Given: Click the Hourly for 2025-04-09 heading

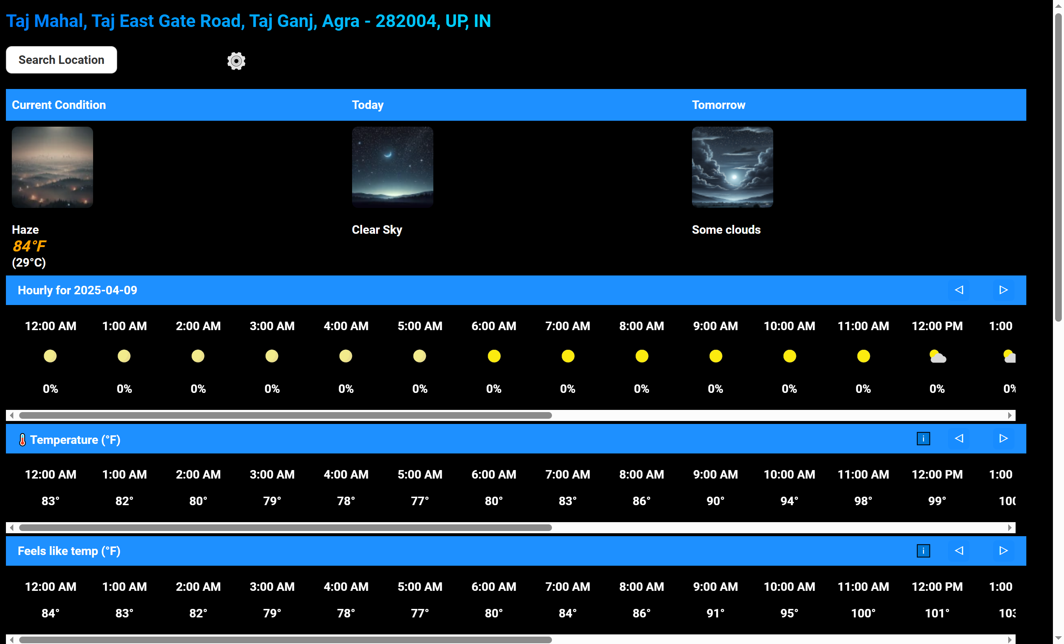Looking at the screenshot, I should [x=77, y=290].
